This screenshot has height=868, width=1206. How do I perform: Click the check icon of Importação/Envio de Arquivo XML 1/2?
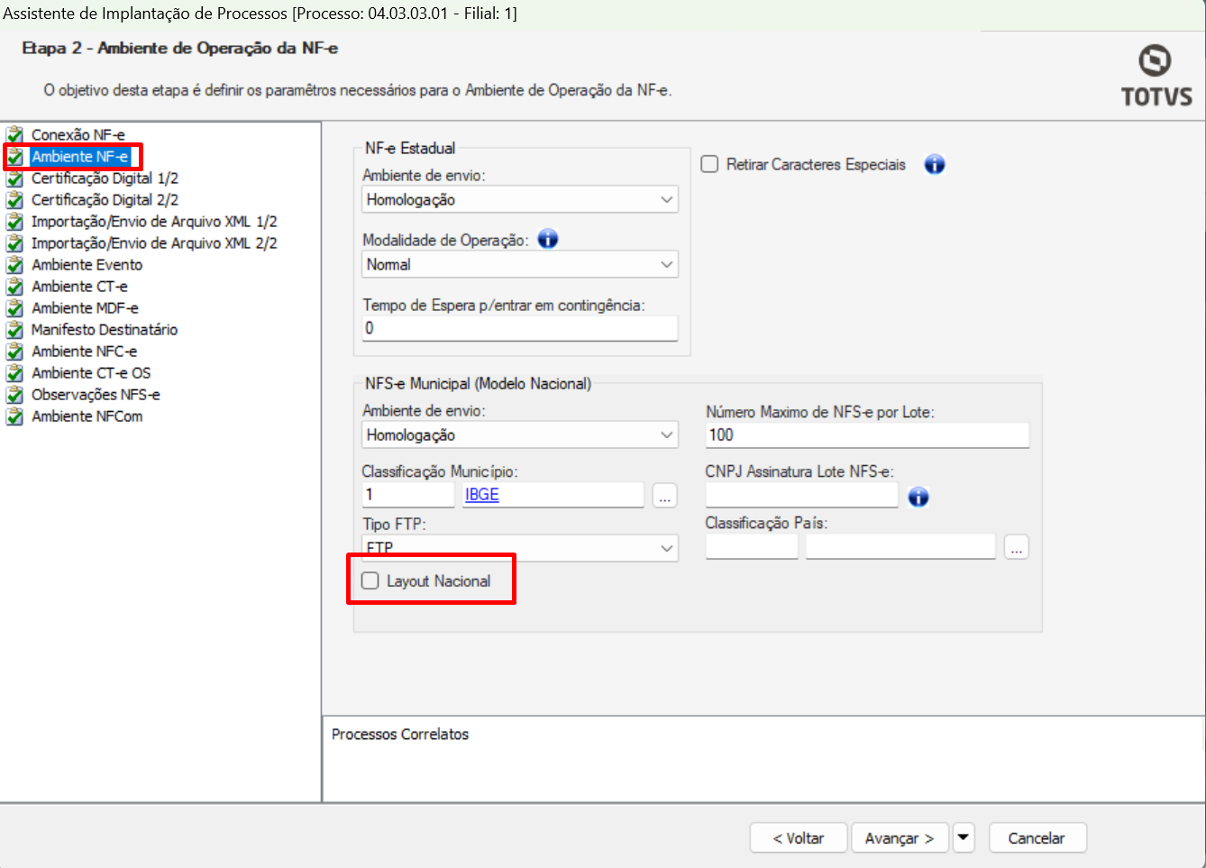tap(14, 222)
